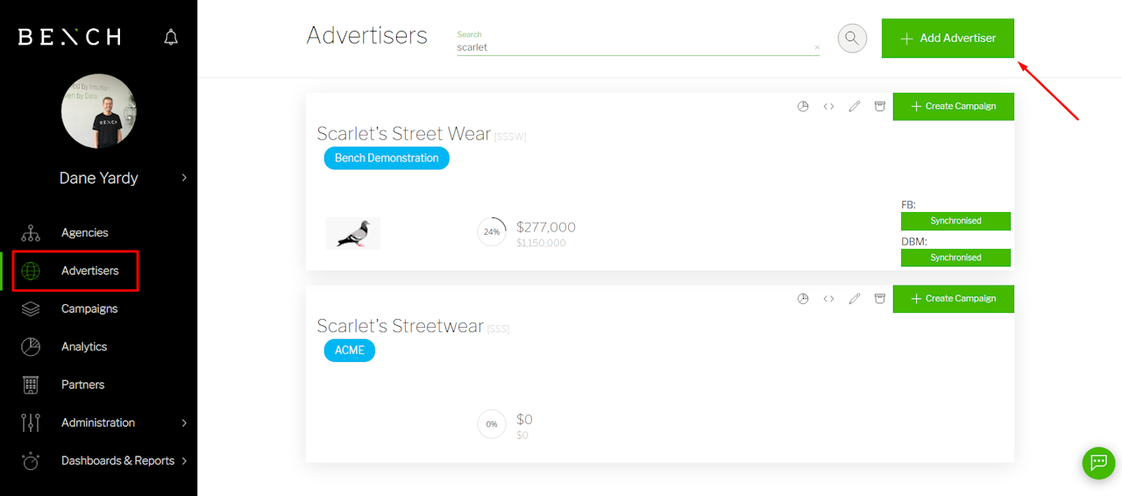Viewport: 1122px width, 496px height.
Task: Select the Bench Demonstration tag
Action: pos(387,159)
